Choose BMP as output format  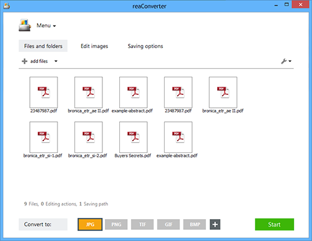coord(195,224)
